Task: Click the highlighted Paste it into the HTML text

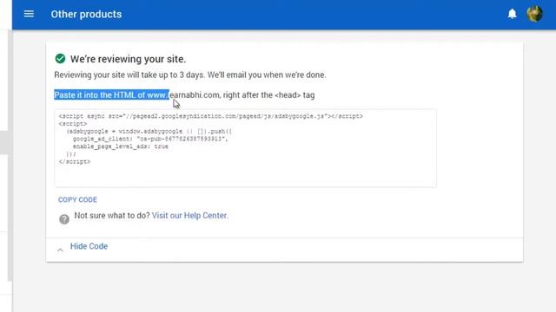Action: (112, 94)
